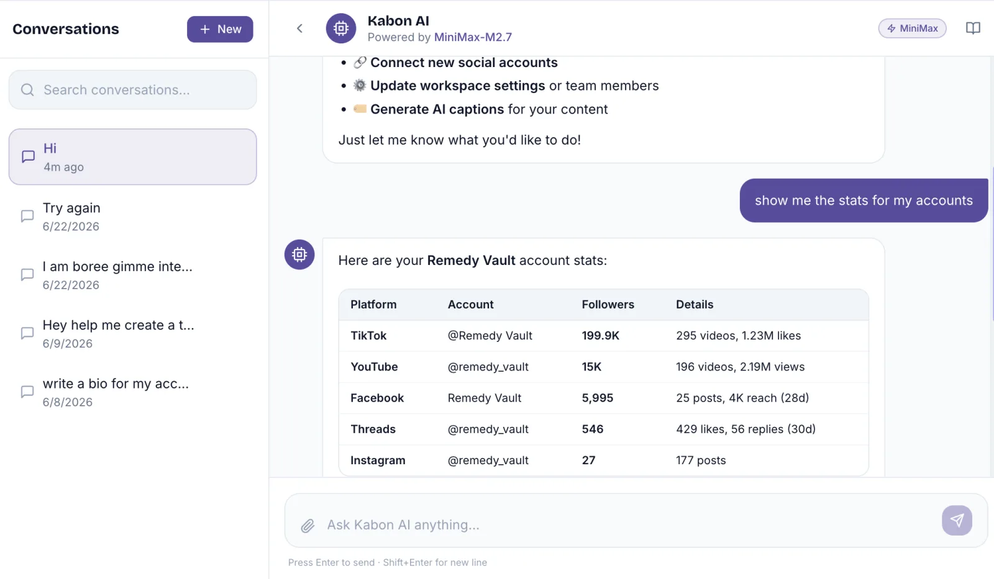Click the 546 followers value

tap(593, 429)
